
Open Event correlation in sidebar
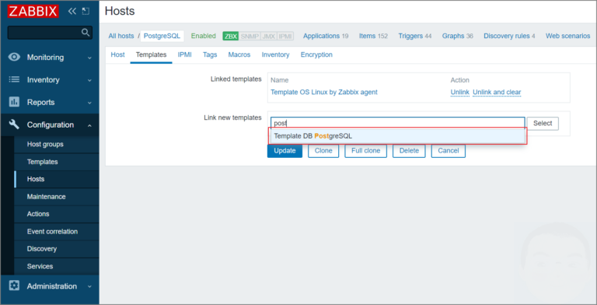click(x=56, y=231)
